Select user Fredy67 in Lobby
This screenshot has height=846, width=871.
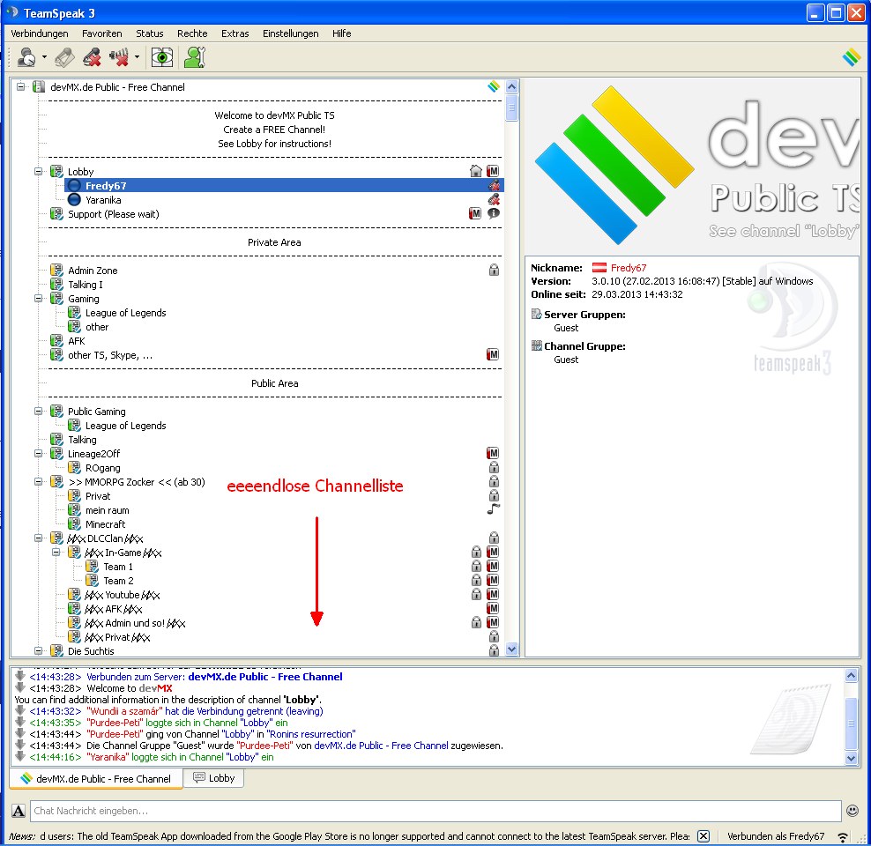click(285, 185)
